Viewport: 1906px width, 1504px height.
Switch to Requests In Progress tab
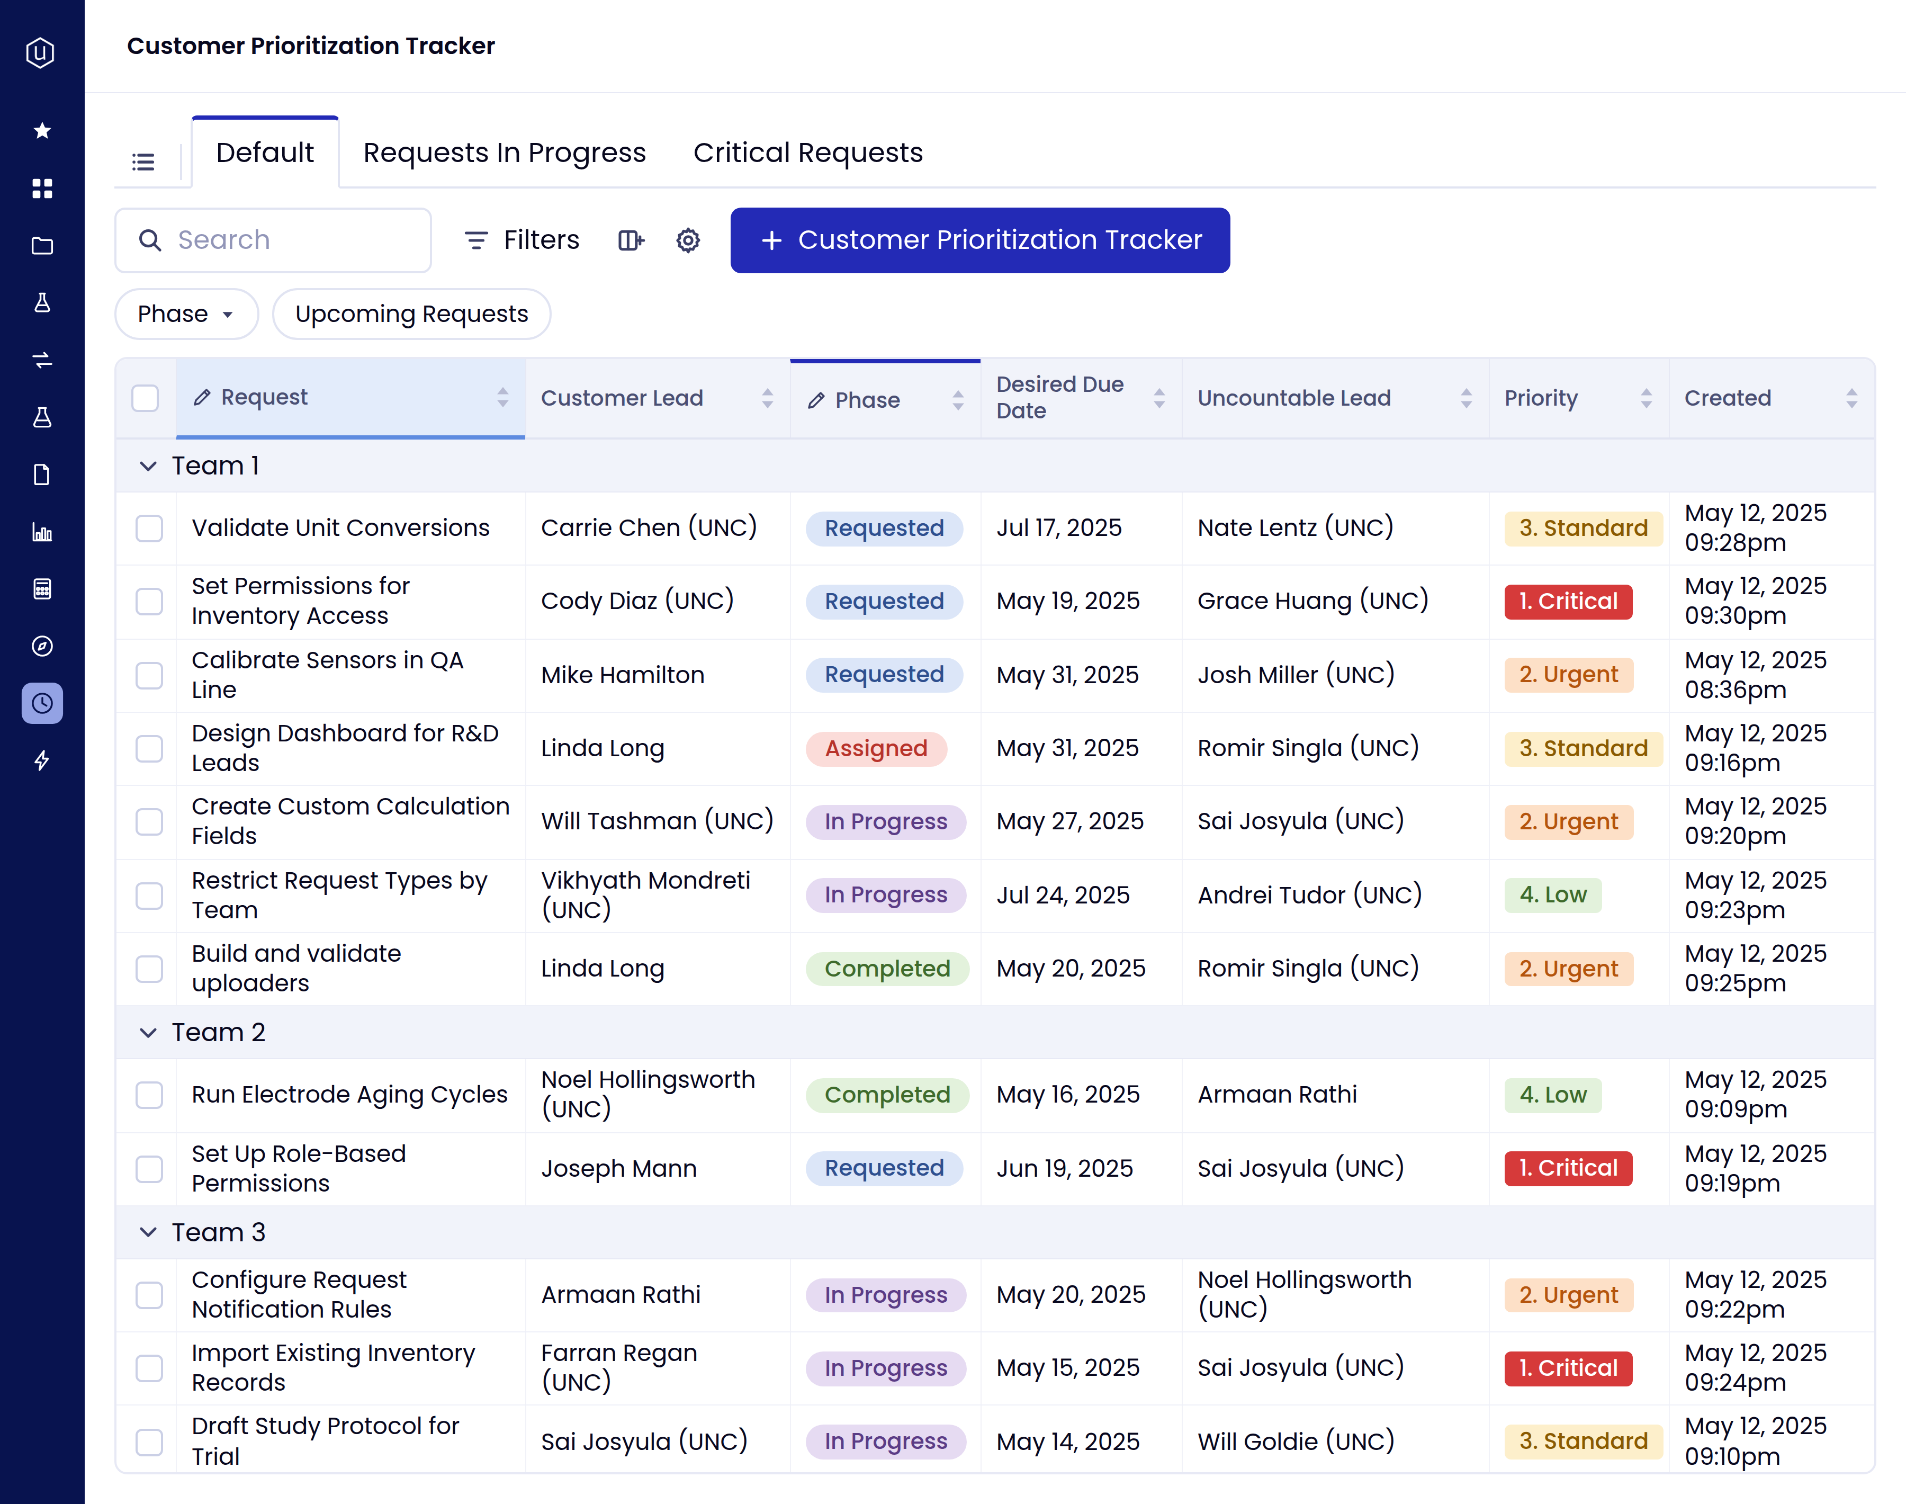505,153
